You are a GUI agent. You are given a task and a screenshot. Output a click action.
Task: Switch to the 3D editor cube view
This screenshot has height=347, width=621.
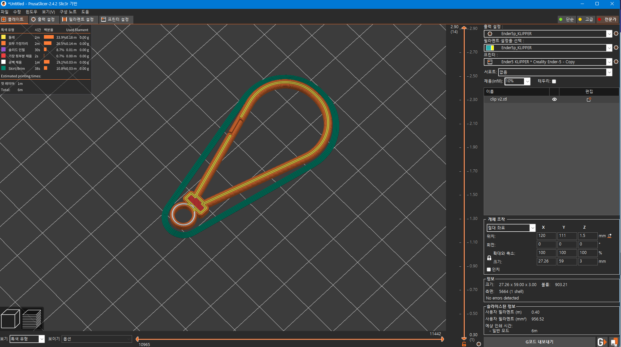coord(10,319)
